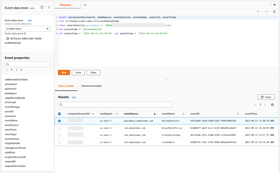Viewport: 280px width, 173px height.
Task: Expand the top-right editor dropdown caret
Action: point(275,5)
